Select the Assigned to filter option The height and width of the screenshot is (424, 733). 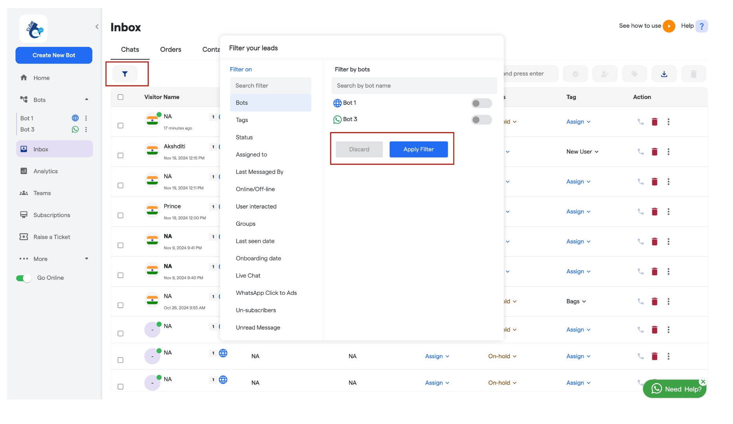pos(271,155)
